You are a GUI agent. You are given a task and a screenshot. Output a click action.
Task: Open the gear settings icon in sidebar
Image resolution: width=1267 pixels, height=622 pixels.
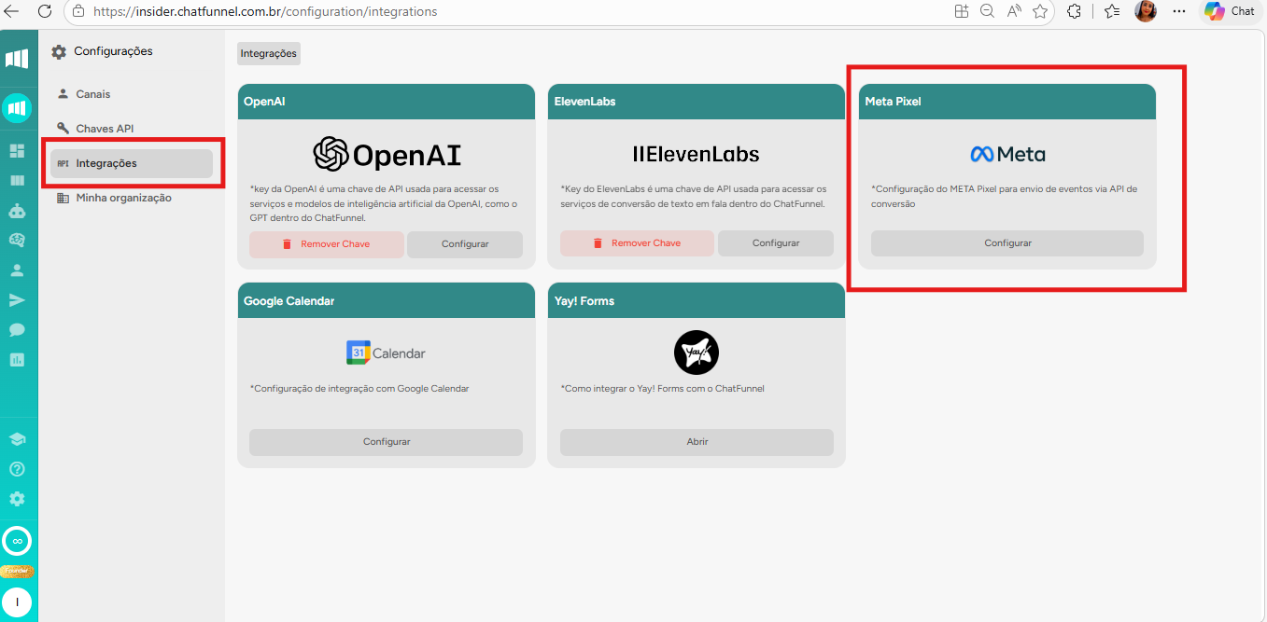(17, 499)
